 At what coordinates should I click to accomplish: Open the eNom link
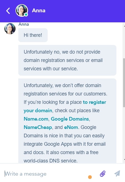(x=71, y=127)
